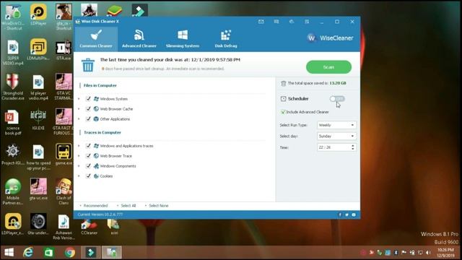Open the Select day dropdown
Viewport: 462px width, 260px height.
click(336, 136)
